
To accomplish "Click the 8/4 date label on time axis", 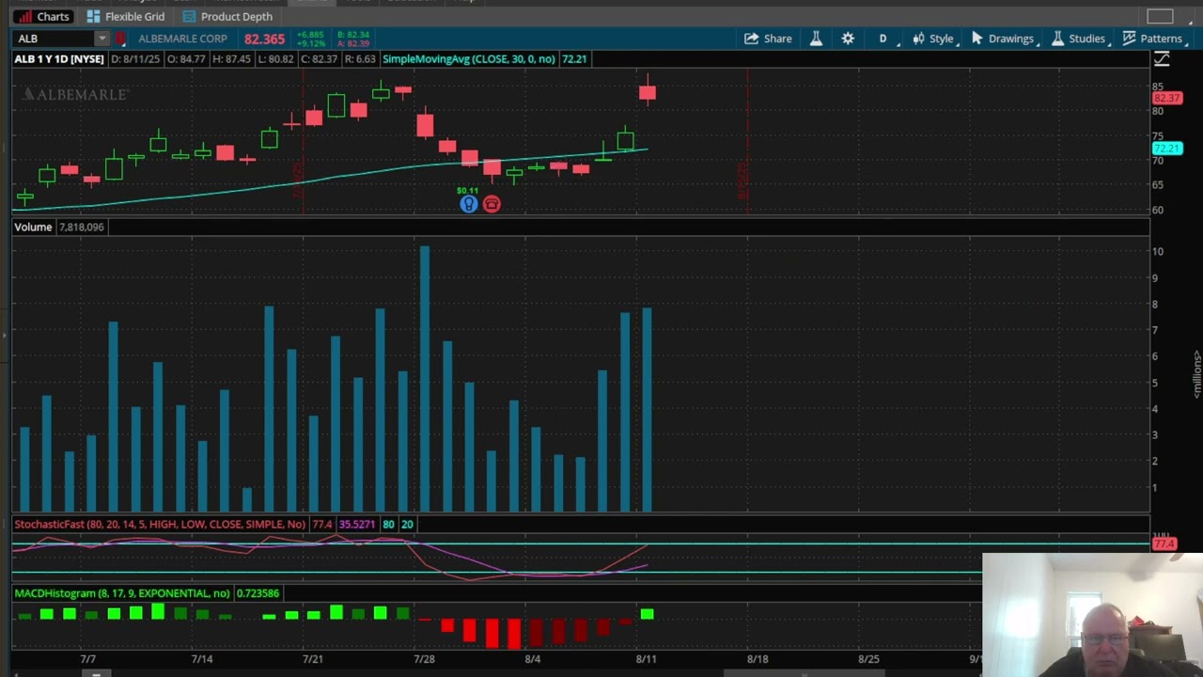I will click(533, 659).
